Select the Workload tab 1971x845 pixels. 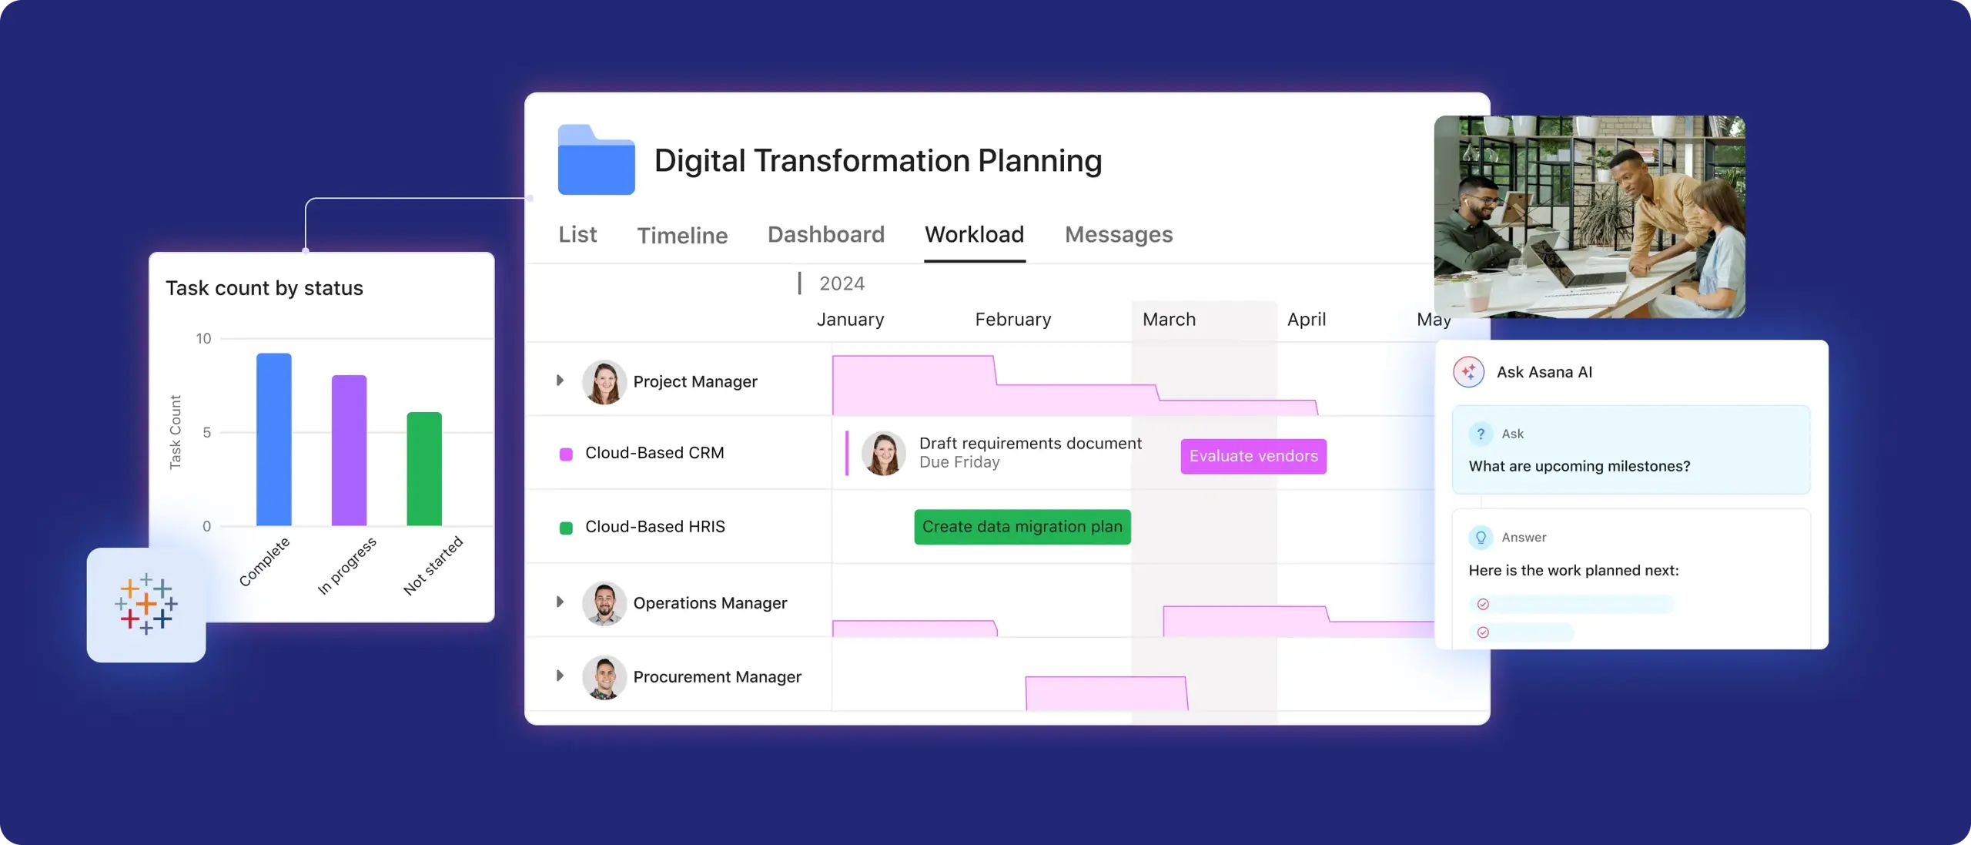[x=974, y=234]
